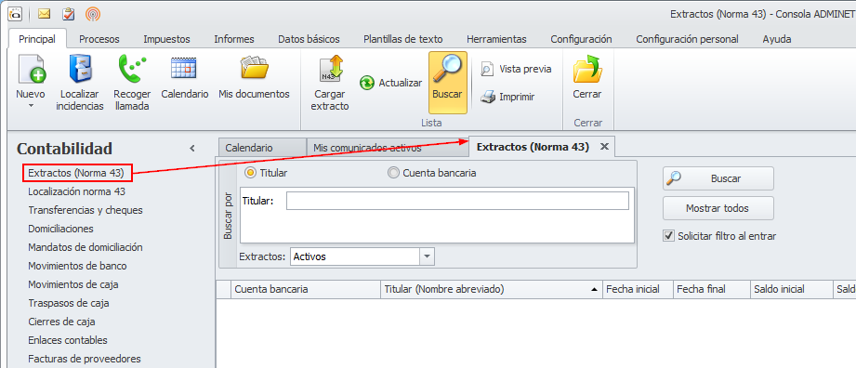The height and width of the screenshot is (368, 856).
Task: Open the Plantillas de texto tab
Action: pos(402,39)
